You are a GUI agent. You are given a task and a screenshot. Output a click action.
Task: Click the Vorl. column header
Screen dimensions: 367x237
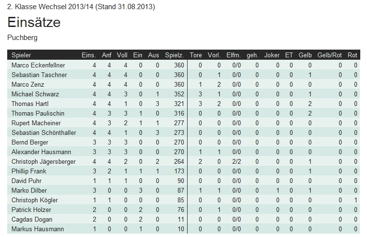214,55
